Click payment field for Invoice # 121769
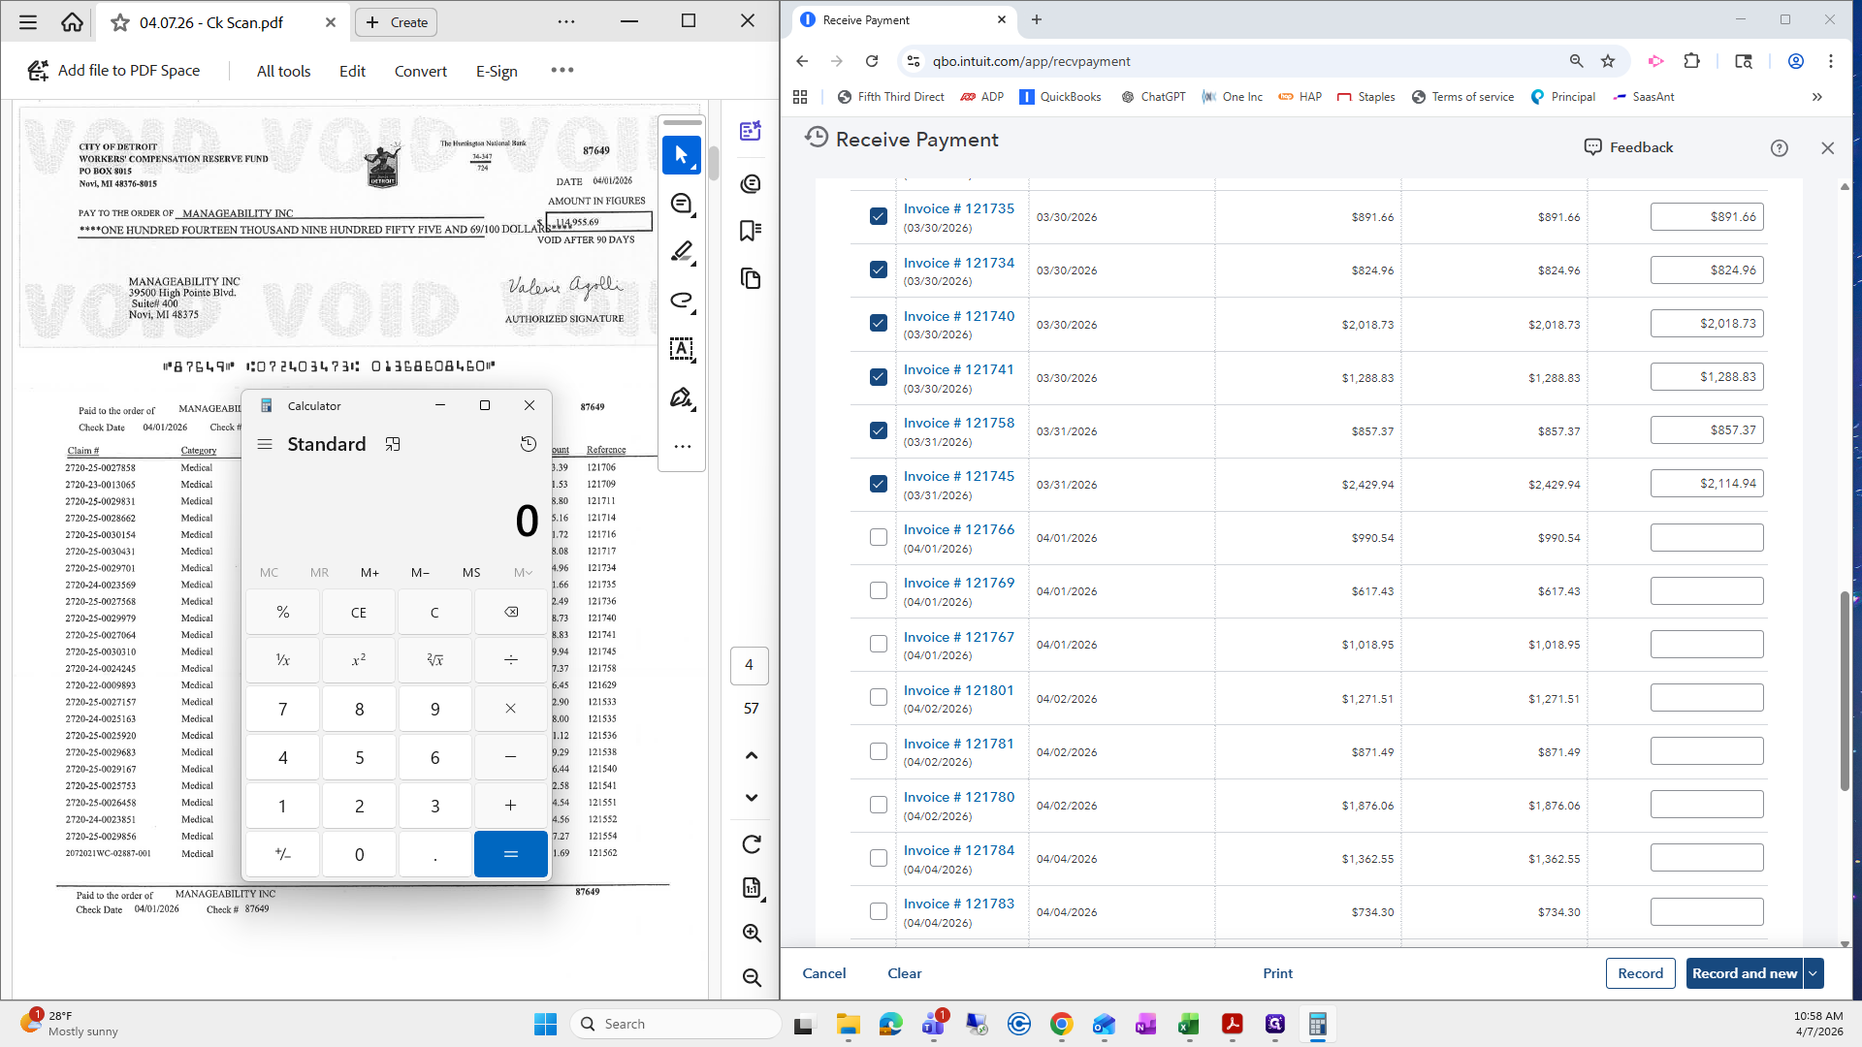1862x1047 pixels. click(x=1707, y=590)
